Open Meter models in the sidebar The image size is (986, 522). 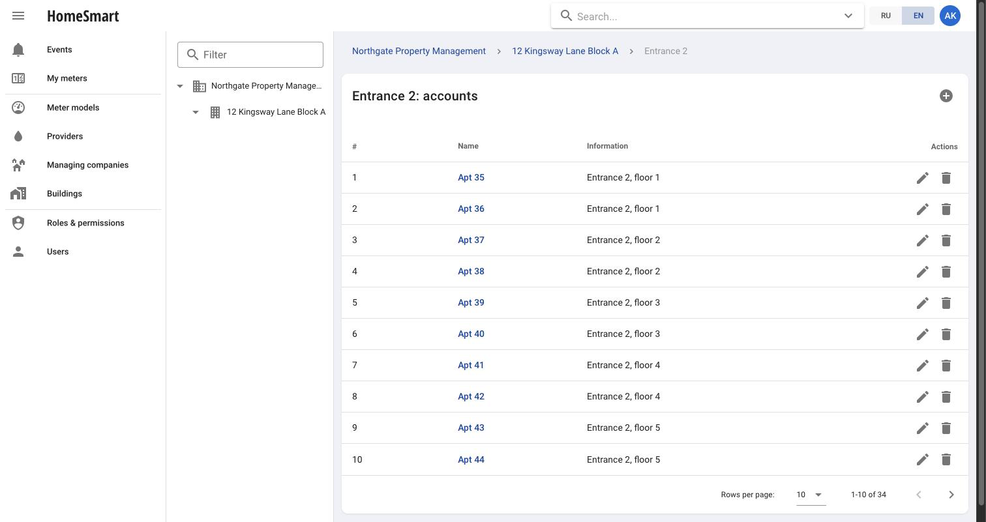(83, 108)
